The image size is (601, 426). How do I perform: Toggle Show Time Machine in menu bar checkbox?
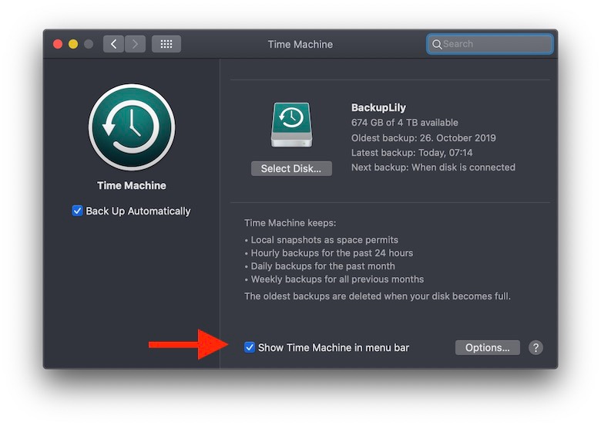coord(250,347)
